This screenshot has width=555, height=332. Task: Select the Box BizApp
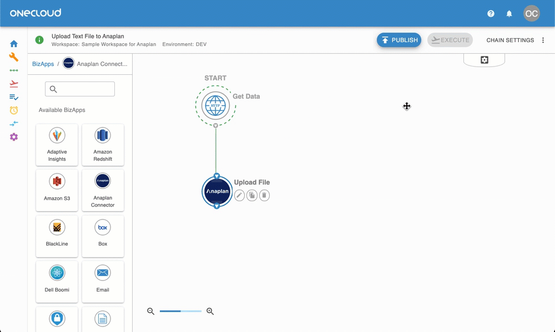point(103,236)
